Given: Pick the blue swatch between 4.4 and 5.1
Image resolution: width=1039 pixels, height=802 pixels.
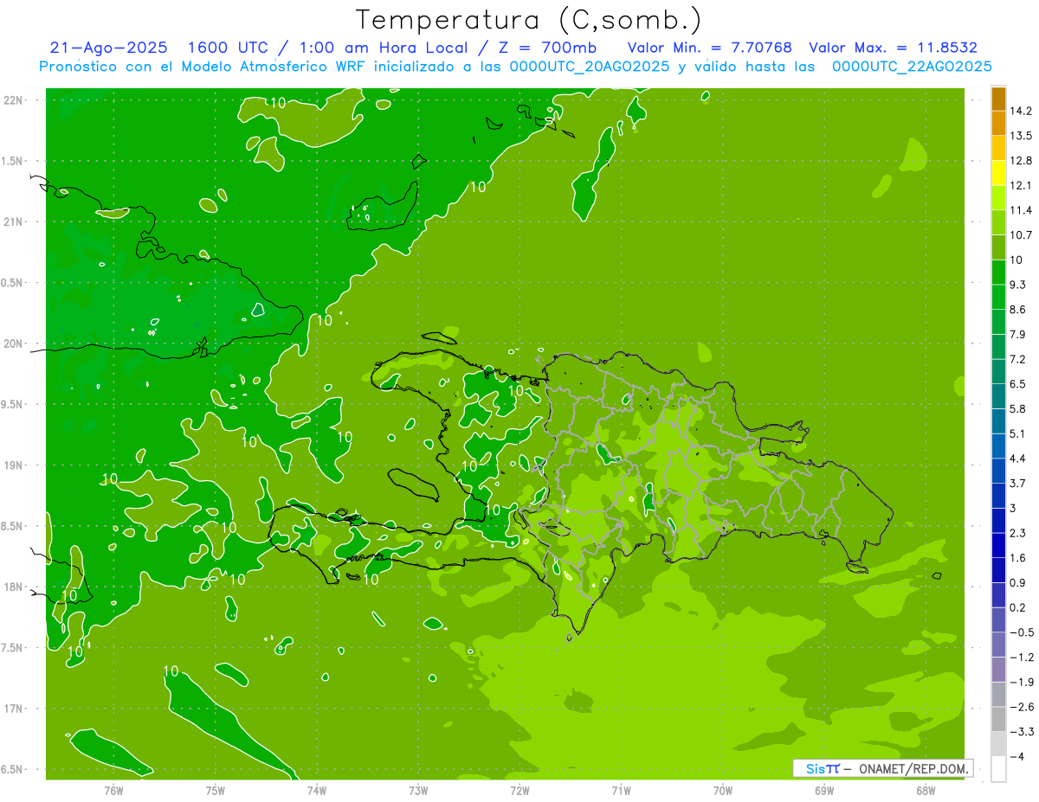Looking at the screenshot, I should 998,446.
